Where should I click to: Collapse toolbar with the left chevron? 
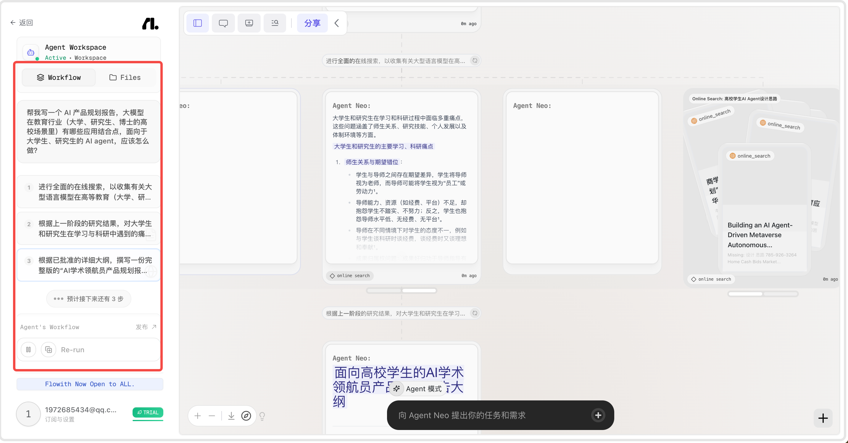[336, 23]
